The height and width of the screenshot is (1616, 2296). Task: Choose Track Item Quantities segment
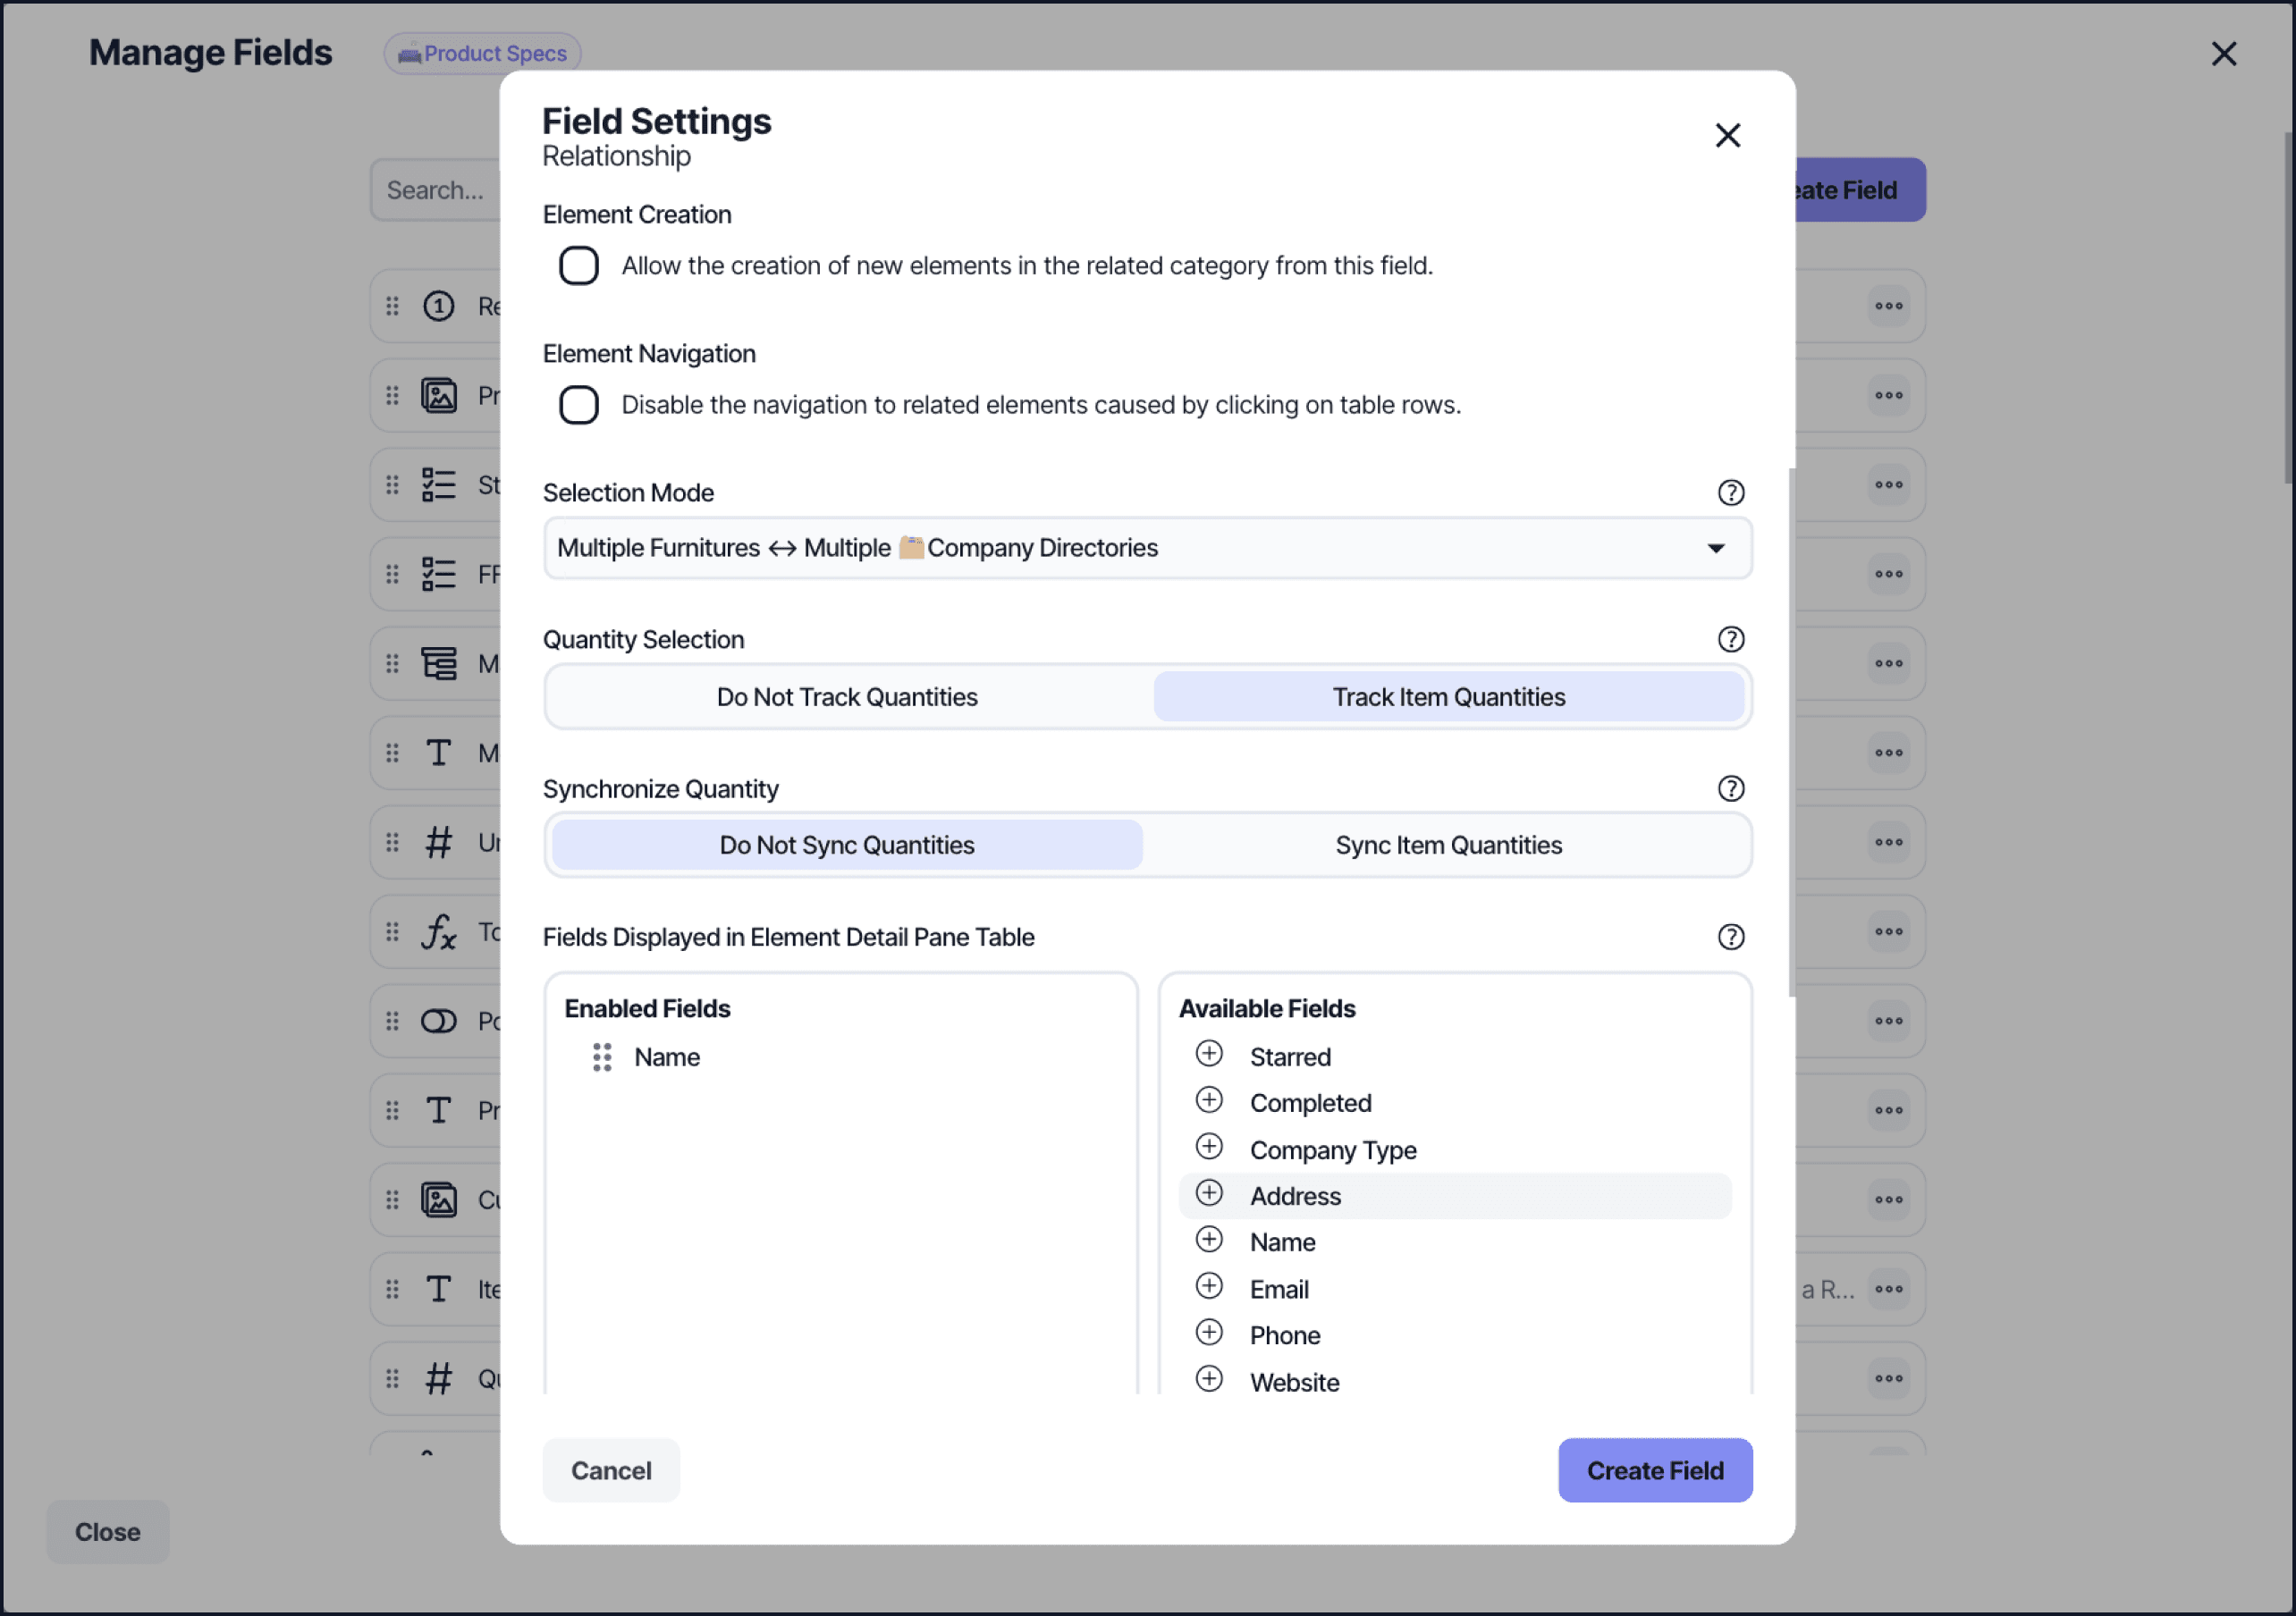tap(1448, 697)
